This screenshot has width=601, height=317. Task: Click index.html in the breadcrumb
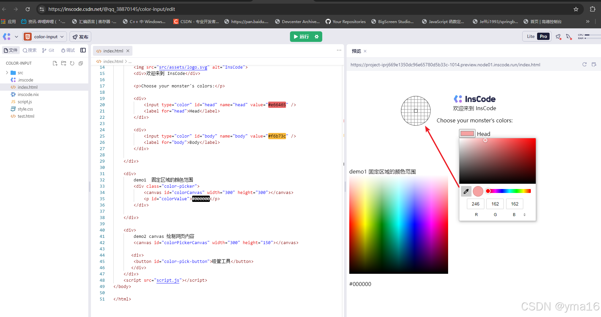(113, 61)
